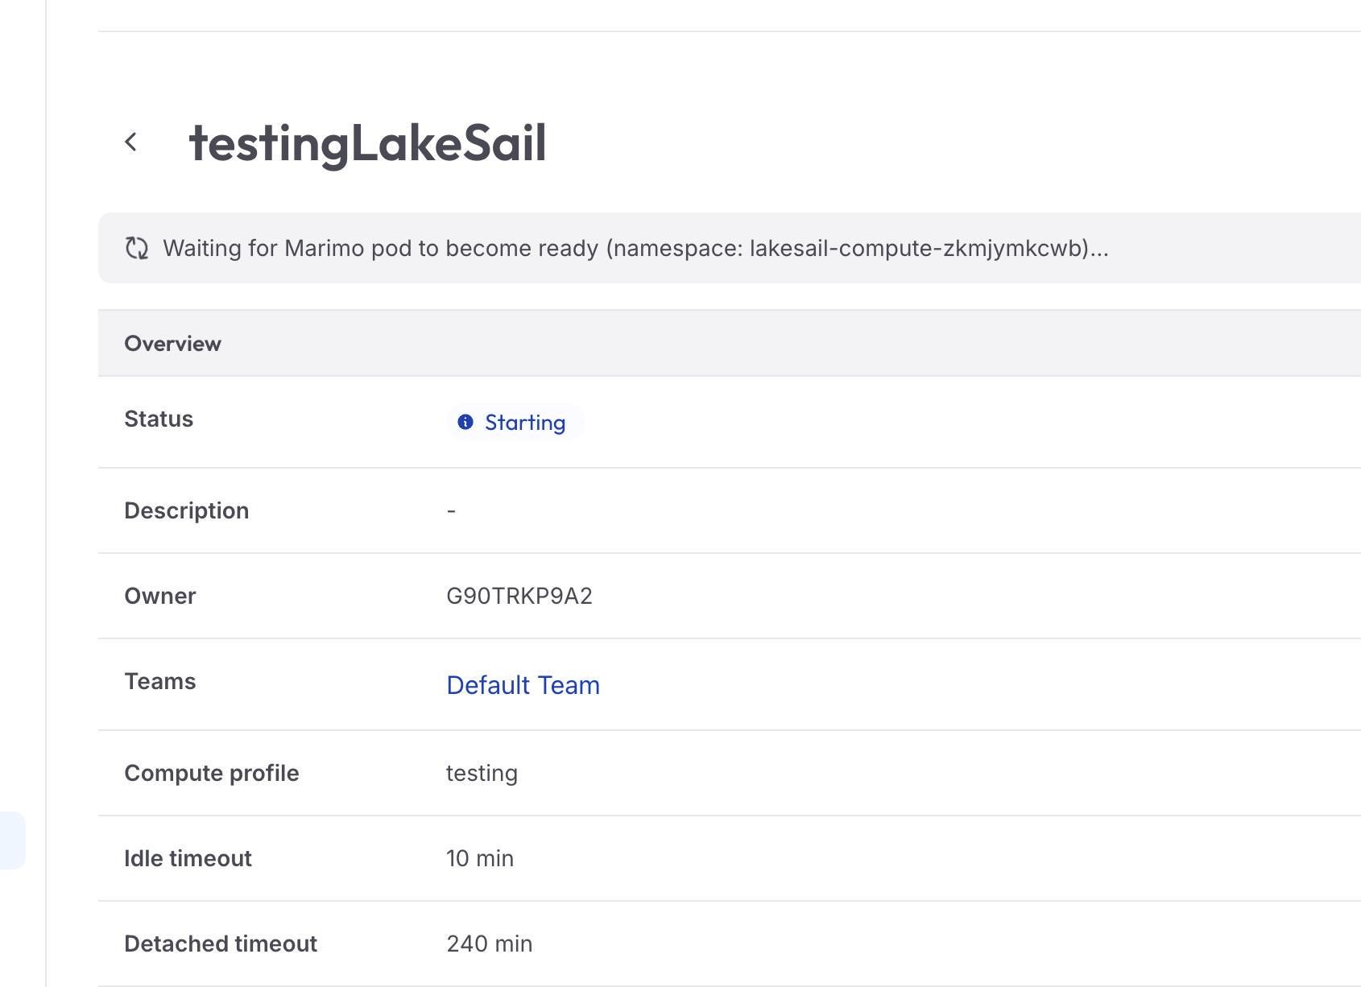The width and height of the screenshot is (1361, 987).
Task: Click the Owner row label
Action: point(159,596)
